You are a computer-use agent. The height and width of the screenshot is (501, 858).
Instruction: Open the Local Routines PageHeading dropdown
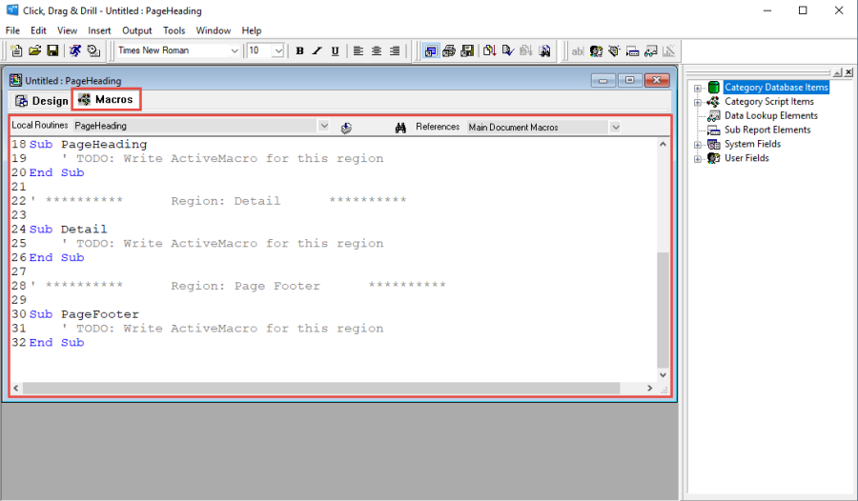click(323, 126)
